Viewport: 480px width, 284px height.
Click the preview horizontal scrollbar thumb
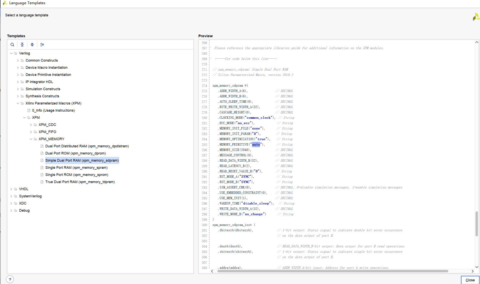click(333, 271)
